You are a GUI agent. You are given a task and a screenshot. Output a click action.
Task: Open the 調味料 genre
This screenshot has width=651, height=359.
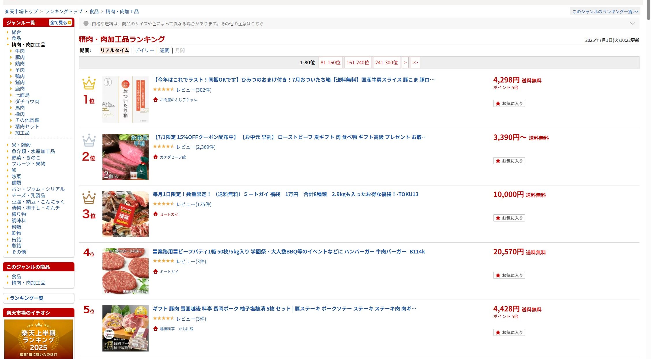pos(19,220)
